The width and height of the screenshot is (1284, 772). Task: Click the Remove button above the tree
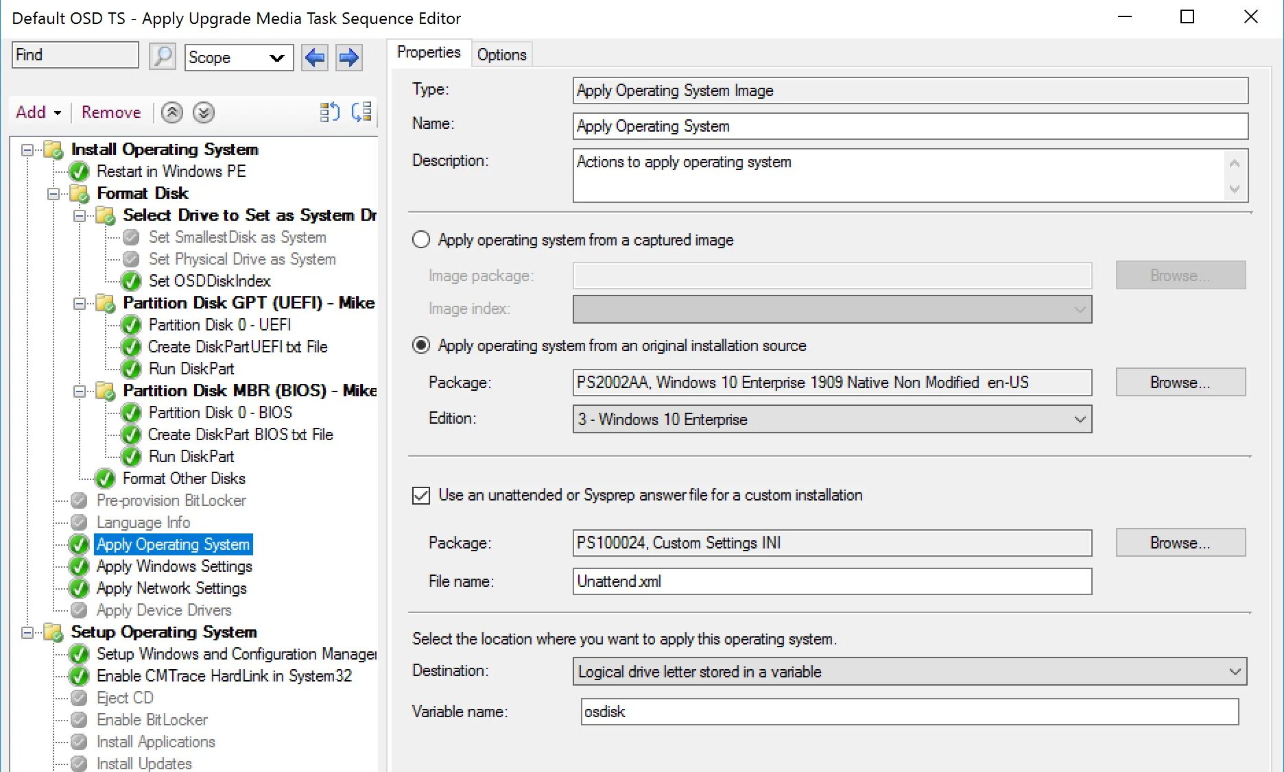pyautogui.click(x=110, y=112)
